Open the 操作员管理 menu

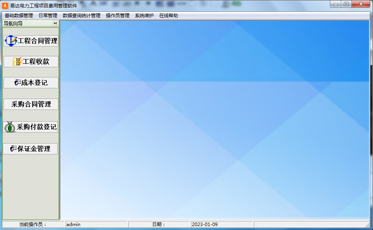(x=118, y=16)
